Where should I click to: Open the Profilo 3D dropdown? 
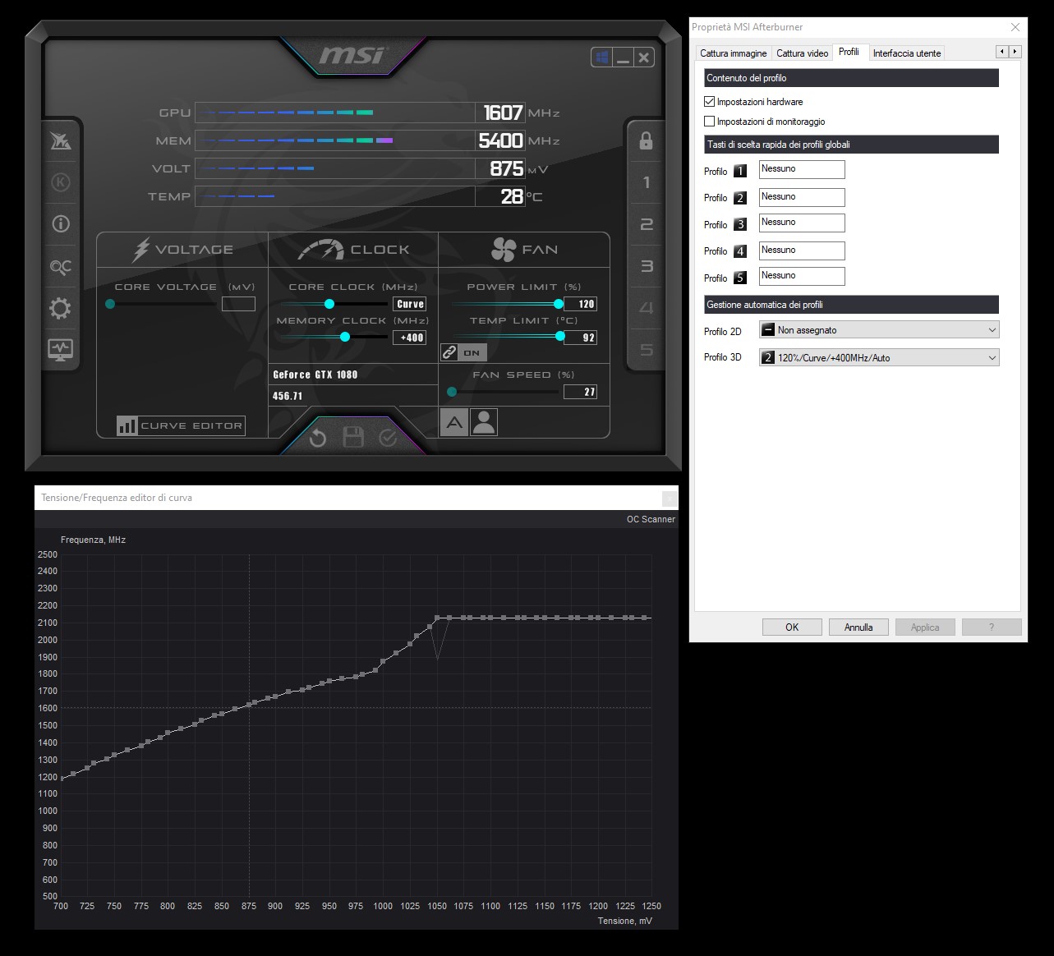[879, 357]
